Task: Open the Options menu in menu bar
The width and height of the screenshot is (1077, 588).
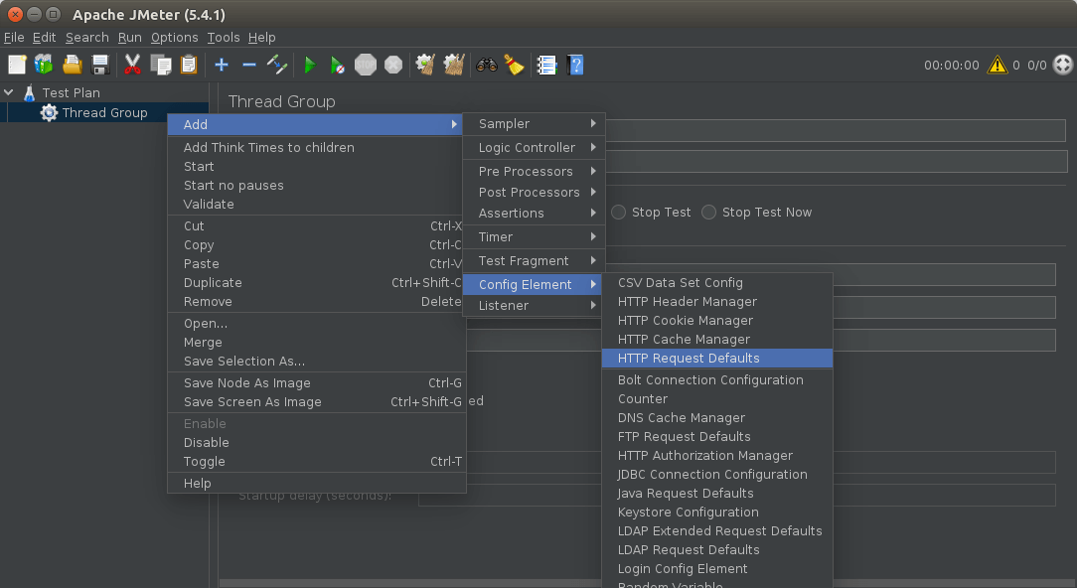Action: (174, 38)
